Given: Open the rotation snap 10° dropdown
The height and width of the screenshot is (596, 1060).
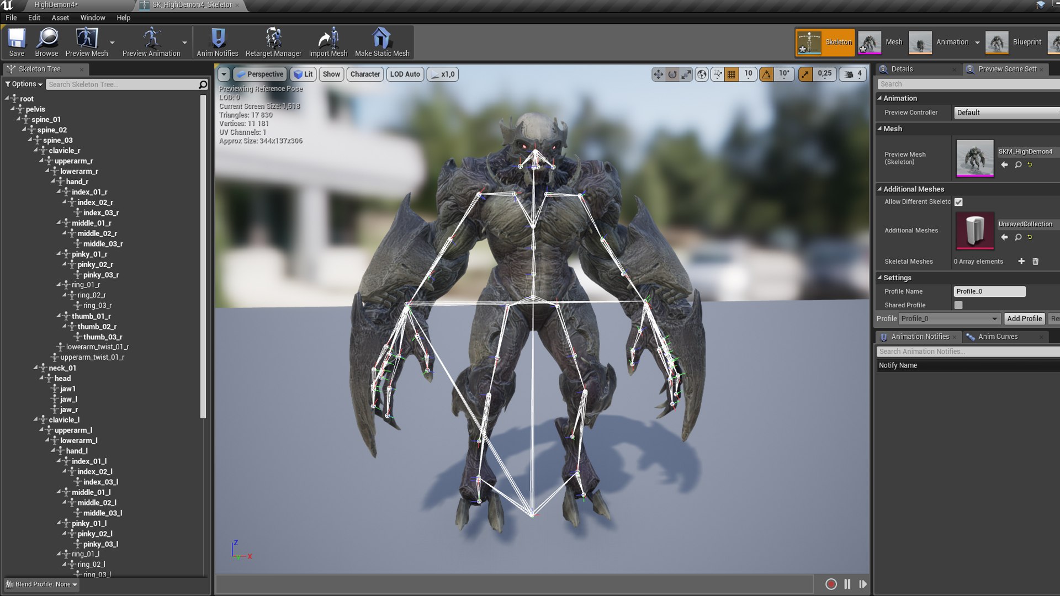Looking at the screenshot, I should point(784,74).
